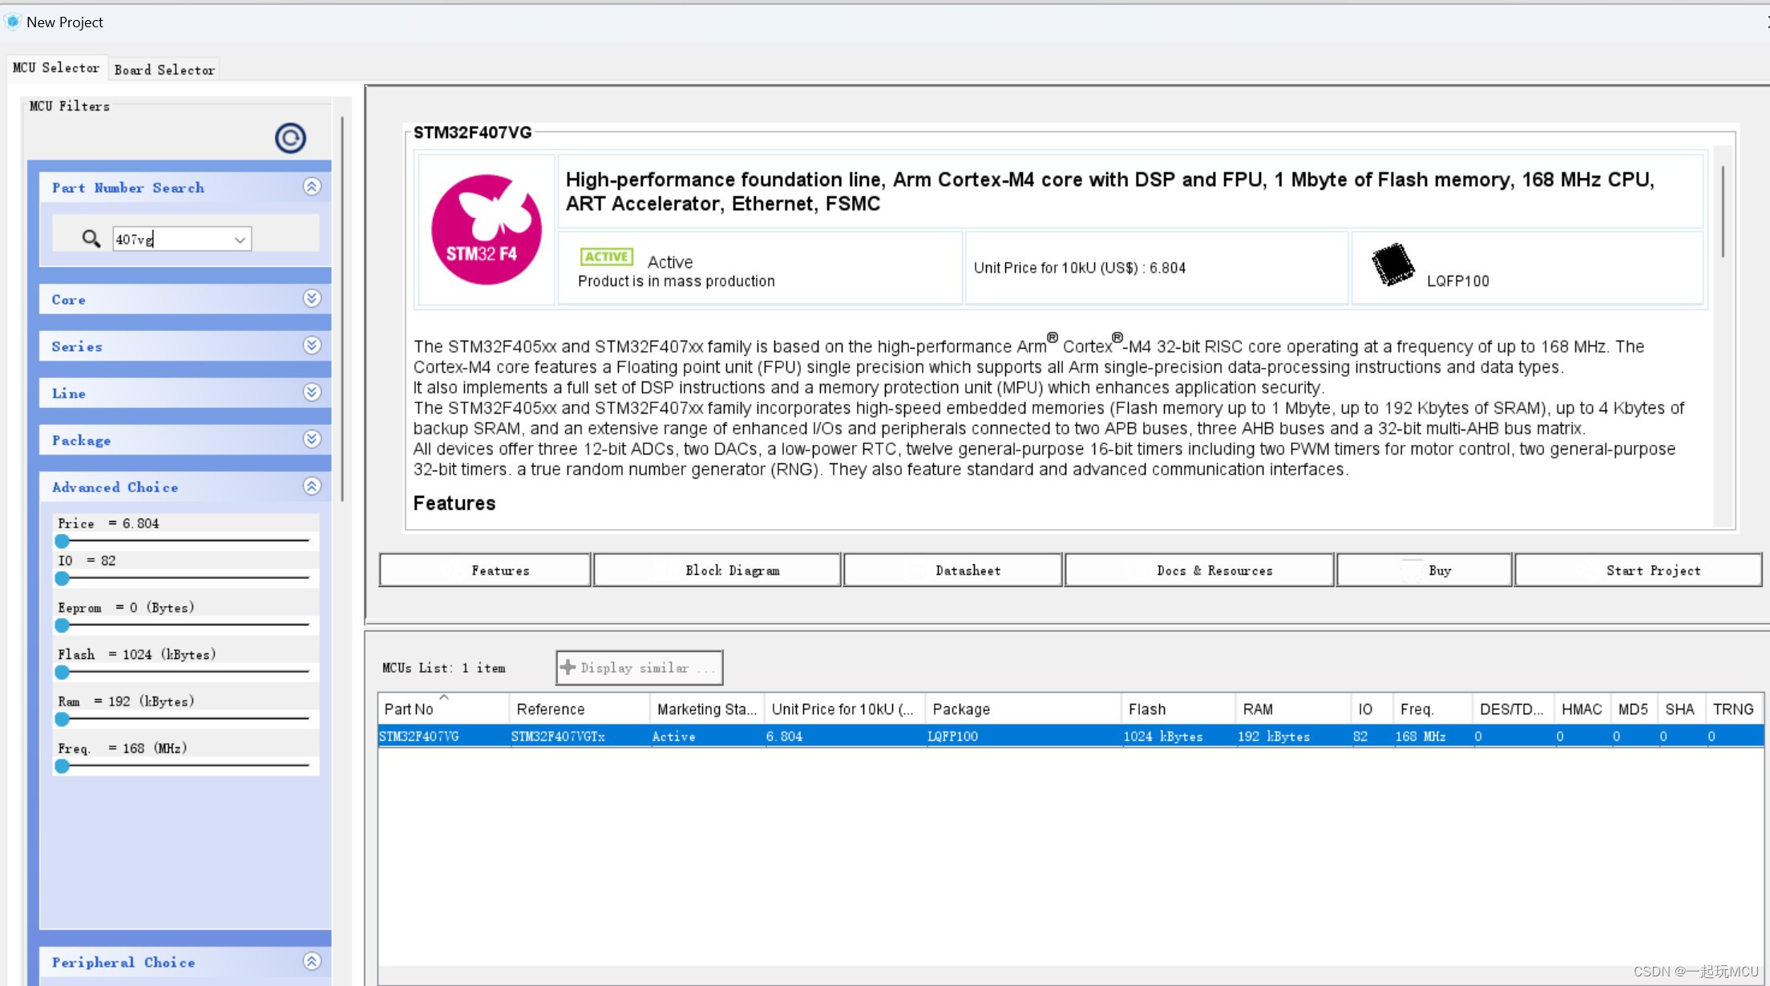This screenshot has height=986, width=1770.
Task: Click the circular reset filters icon
Action: [x=290, y=138]
